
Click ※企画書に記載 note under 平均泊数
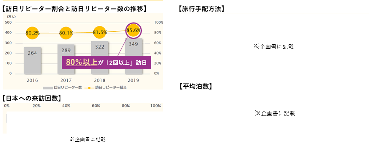click(274, 113)
